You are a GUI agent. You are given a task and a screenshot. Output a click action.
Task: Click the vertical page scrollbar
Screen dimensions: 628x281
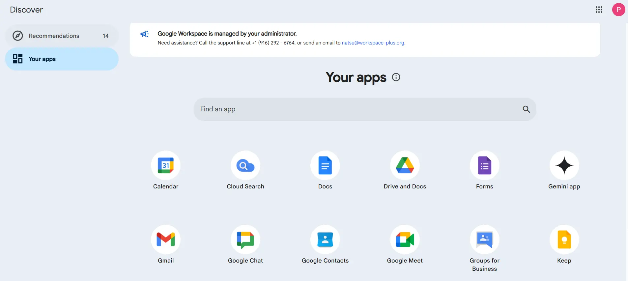(x=627, y=126)
